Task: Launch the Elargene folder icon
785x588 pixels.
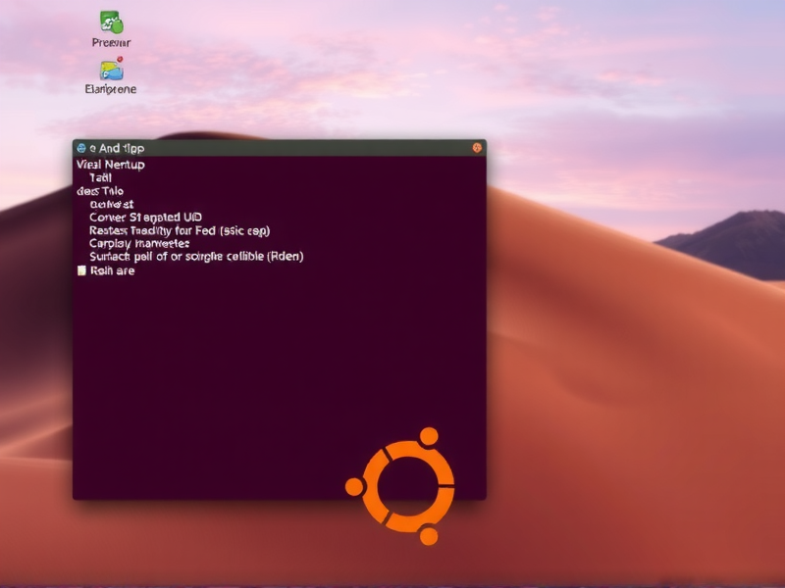Action: [x=109, y=70]
